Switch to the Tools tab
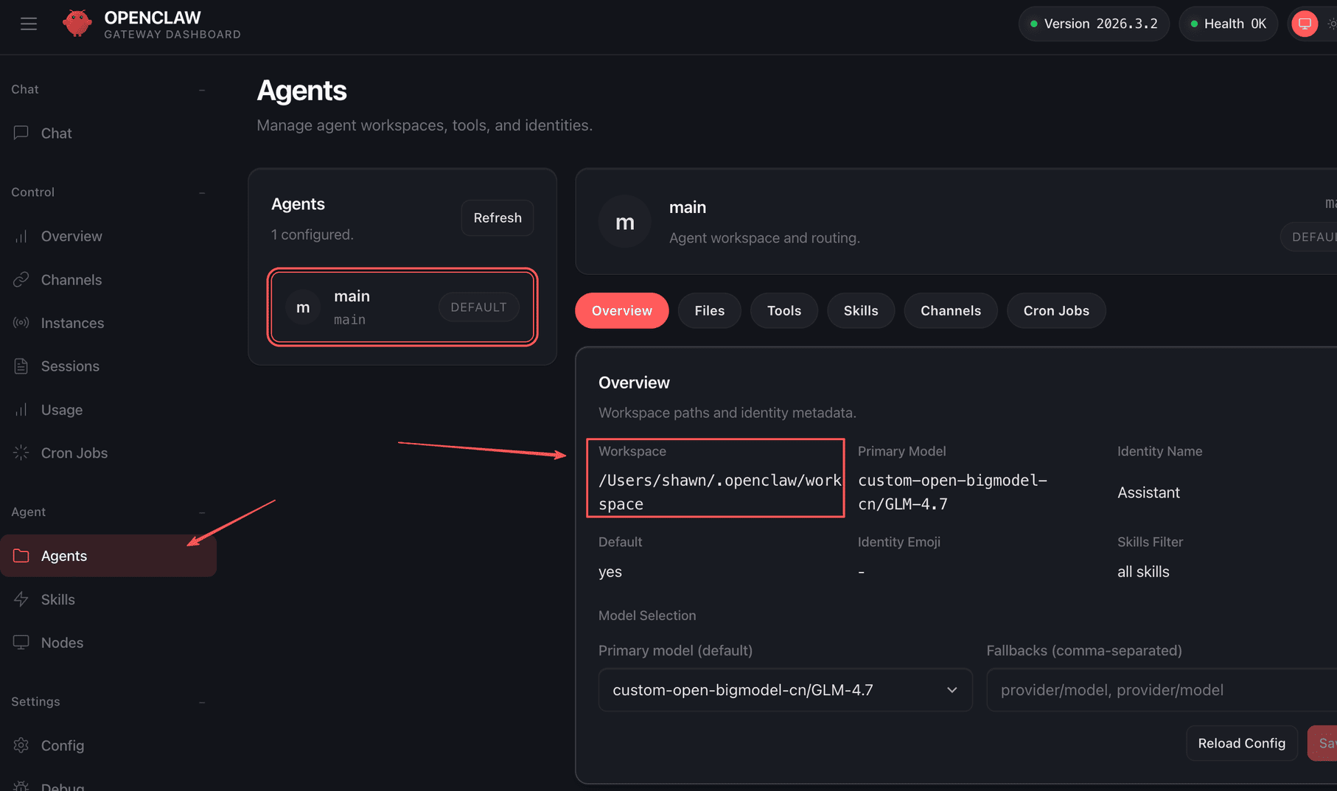The width and height of the screenshot is (1337, 791). pos(783,310)
